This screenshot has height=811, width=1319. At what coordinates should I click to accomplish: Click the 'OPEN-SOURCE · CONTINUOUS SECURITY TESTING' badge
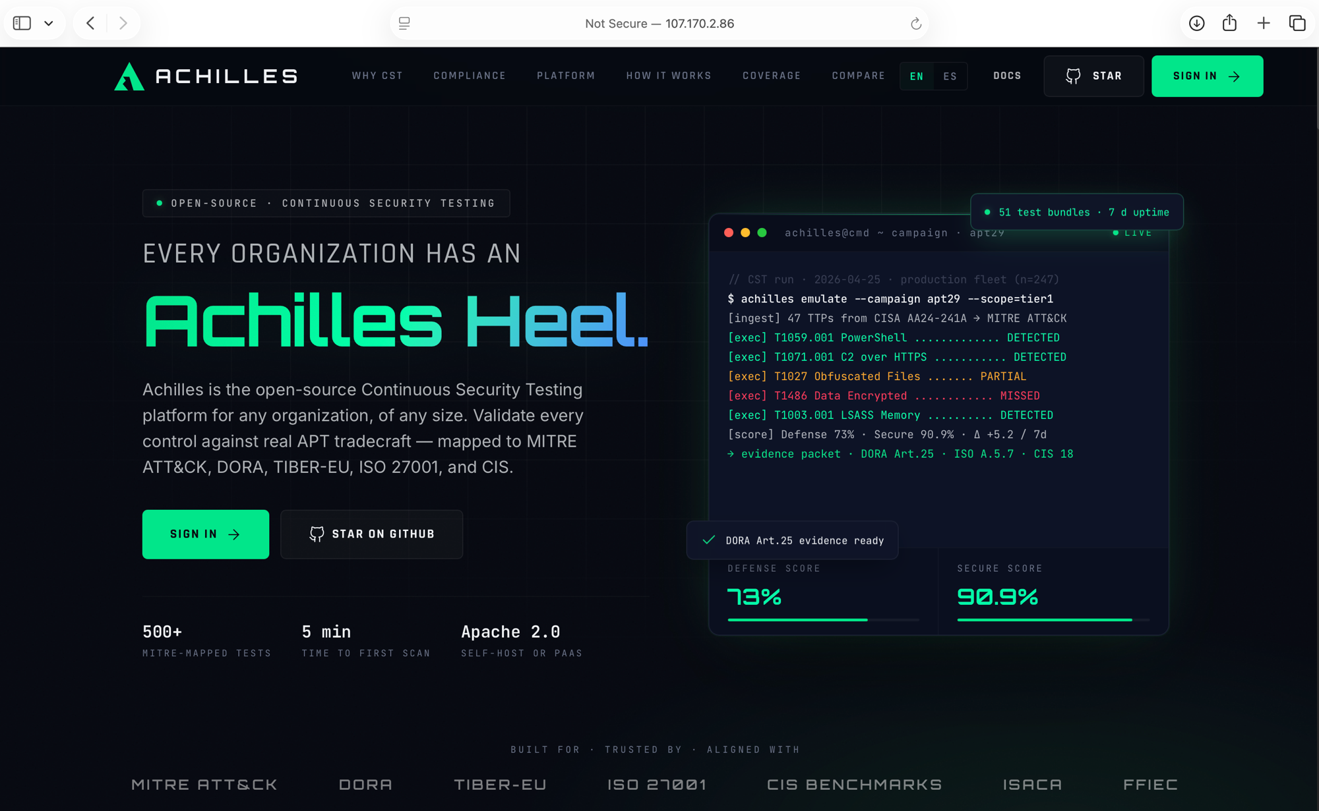(x=326, y=204)
